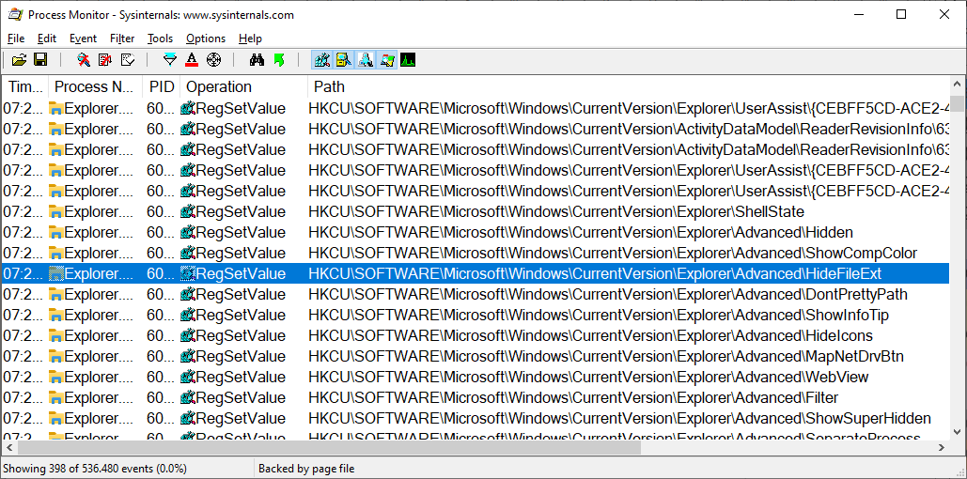Screen dimensions: 967x479
Task: Select the path ending in Advanced\WebView
Action: click(588, 378)
